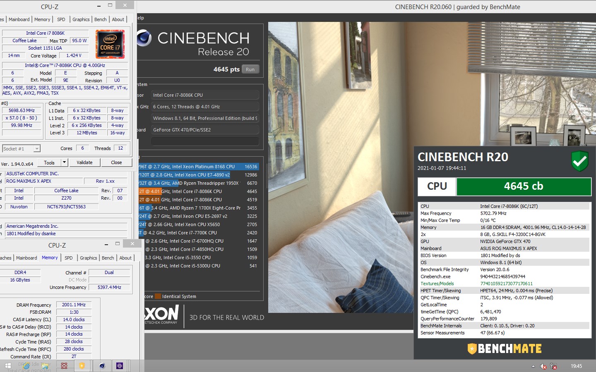Switch to BenchMate via taskbar shield icon
This screenshot has height=372, width=596.
[x=82, y=366]
